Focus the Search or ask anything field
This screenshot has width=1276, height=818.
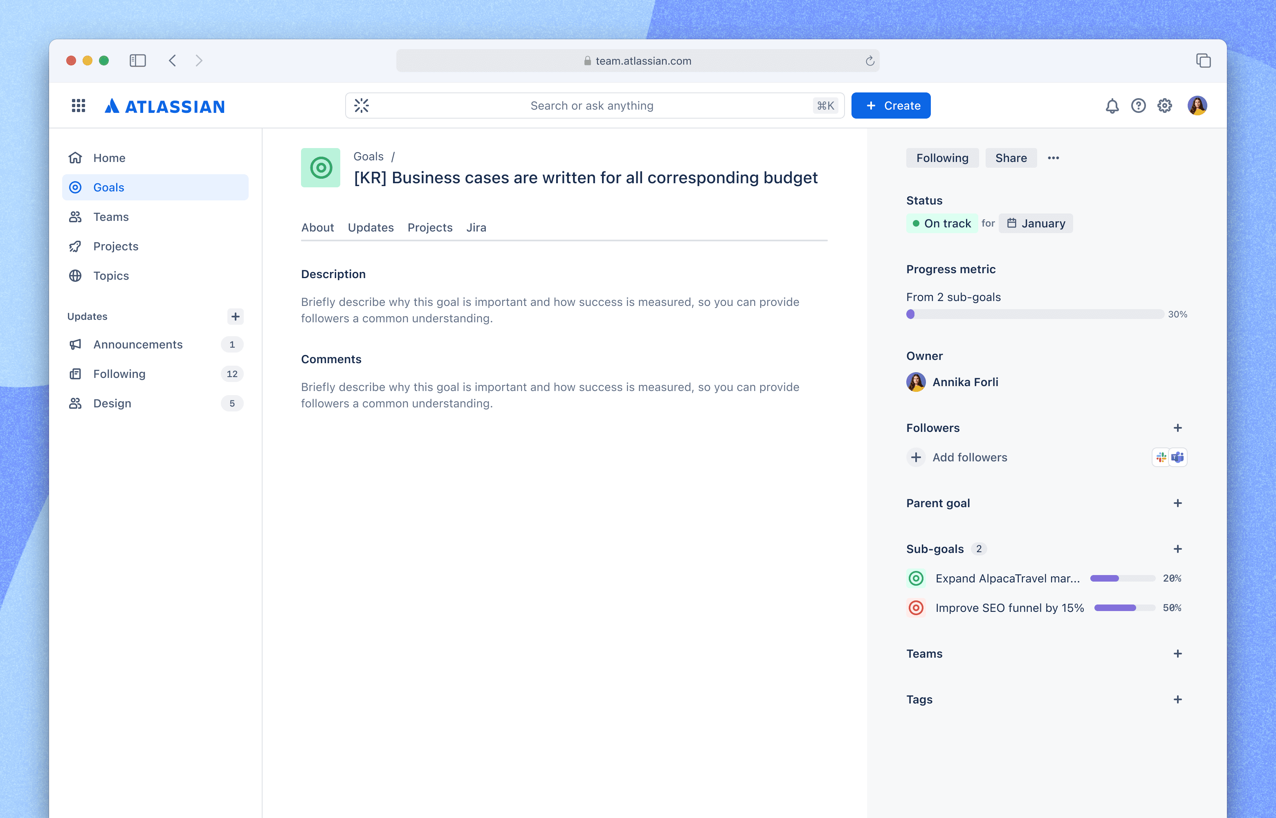595,106
